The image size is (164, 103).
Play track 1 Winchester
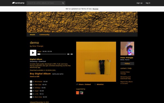tap(31, 82)
